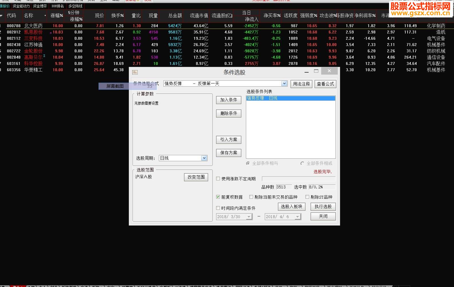Sort by the 换手% column header
Image resolution: width=454 pixels, height=287 pixels.
(x=118, y=16)
